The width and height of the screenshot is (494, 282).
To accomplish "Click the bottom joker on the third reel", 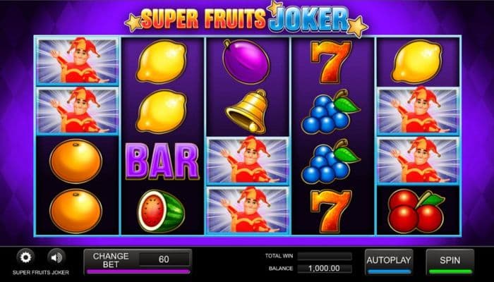I will tap(247, 210).
